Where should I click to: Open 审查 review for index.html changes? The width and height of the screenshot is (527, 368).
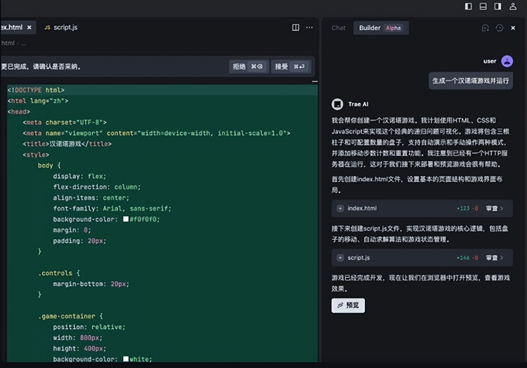pos(493,209)
